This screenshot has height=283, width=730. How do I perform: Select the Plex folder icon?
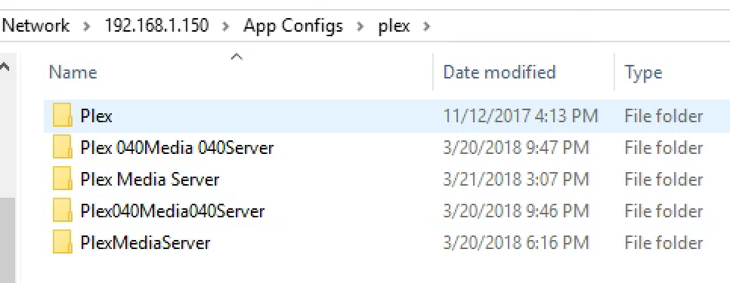pyautogui.click(x=62, y=115)
